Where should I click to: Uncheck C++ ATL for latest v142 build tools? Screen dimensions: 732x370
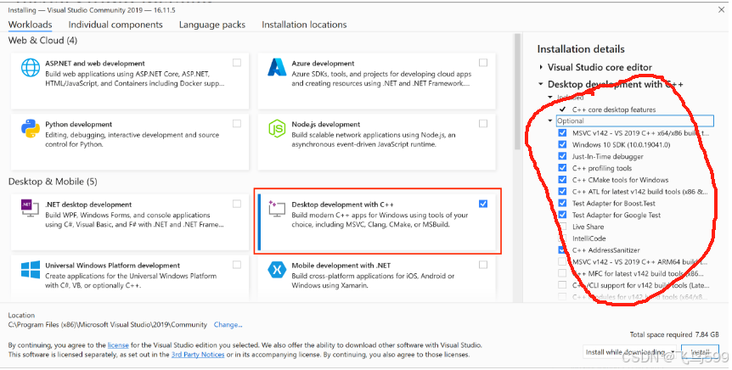(562, 191)
